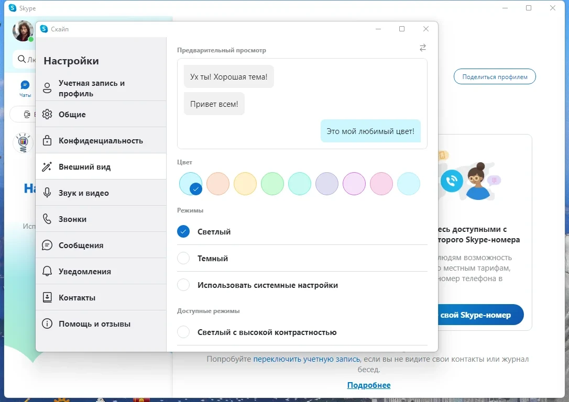Click the profile avatar in main Skype window
This screenshot has width=569, height=402.
(23, 31)
